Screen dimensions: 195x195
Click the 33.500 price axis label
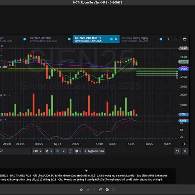tap(184, 57)
